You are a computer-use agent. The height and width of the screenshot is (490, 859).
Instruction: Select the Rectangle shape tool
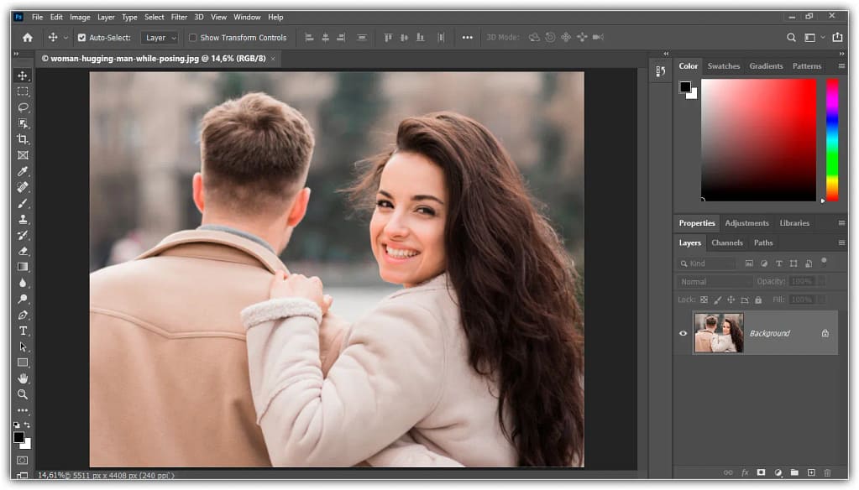point(23,362)
